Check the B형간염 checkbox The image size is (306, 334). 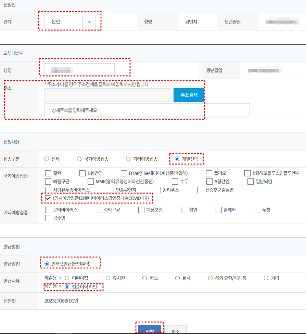[x=82, y=173]
